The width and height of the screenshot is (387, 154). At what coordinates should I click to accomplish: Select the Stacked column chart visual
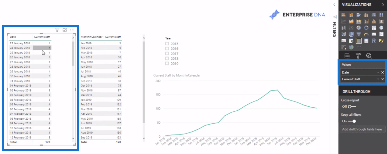(351, 15)
